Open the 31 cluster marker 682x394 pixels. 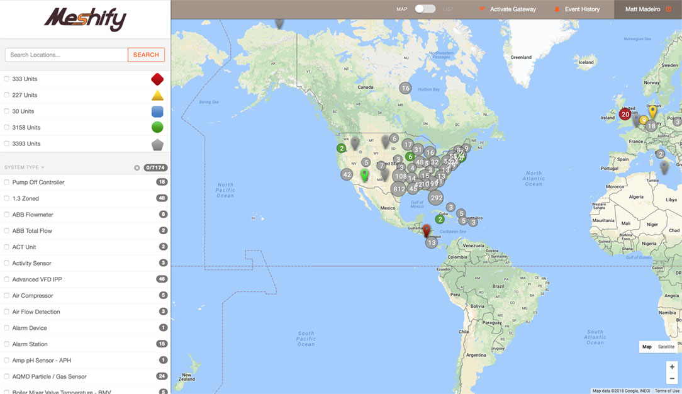click(418, 150)
